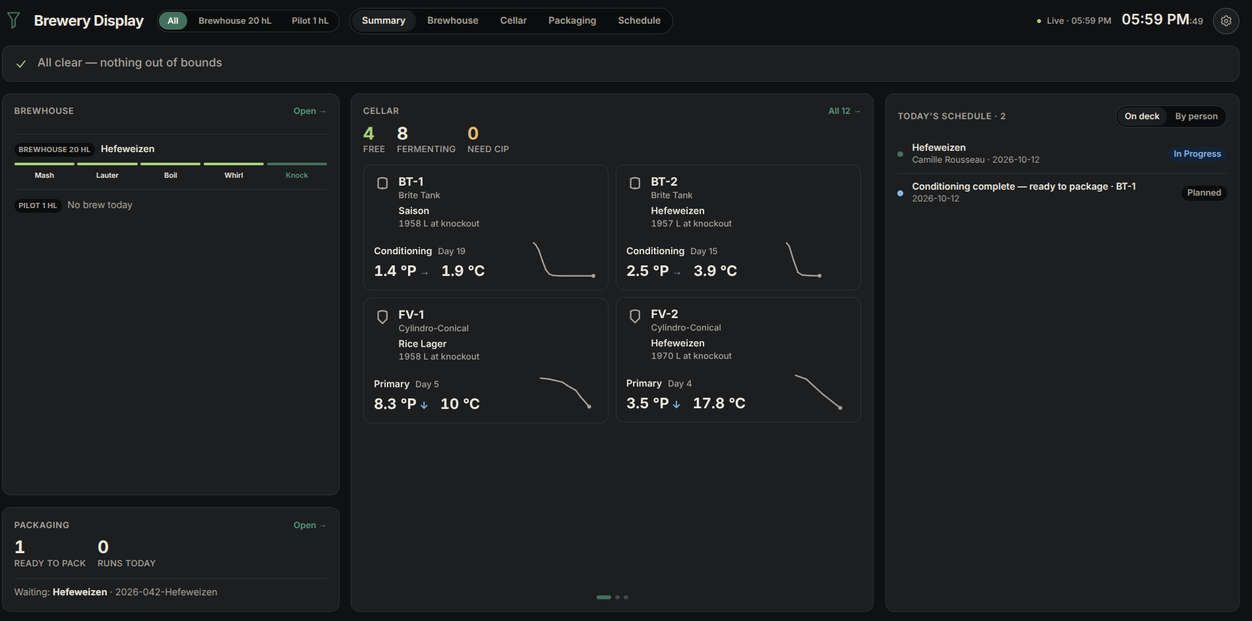The width and height of the screenshot is (1252, 621).
Task: Click the FV-1 cylindro-conical tank icon
Action: click(382, 317)
